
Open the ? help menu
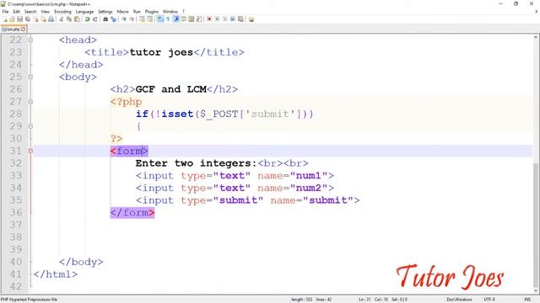click(x=183, y=11)
